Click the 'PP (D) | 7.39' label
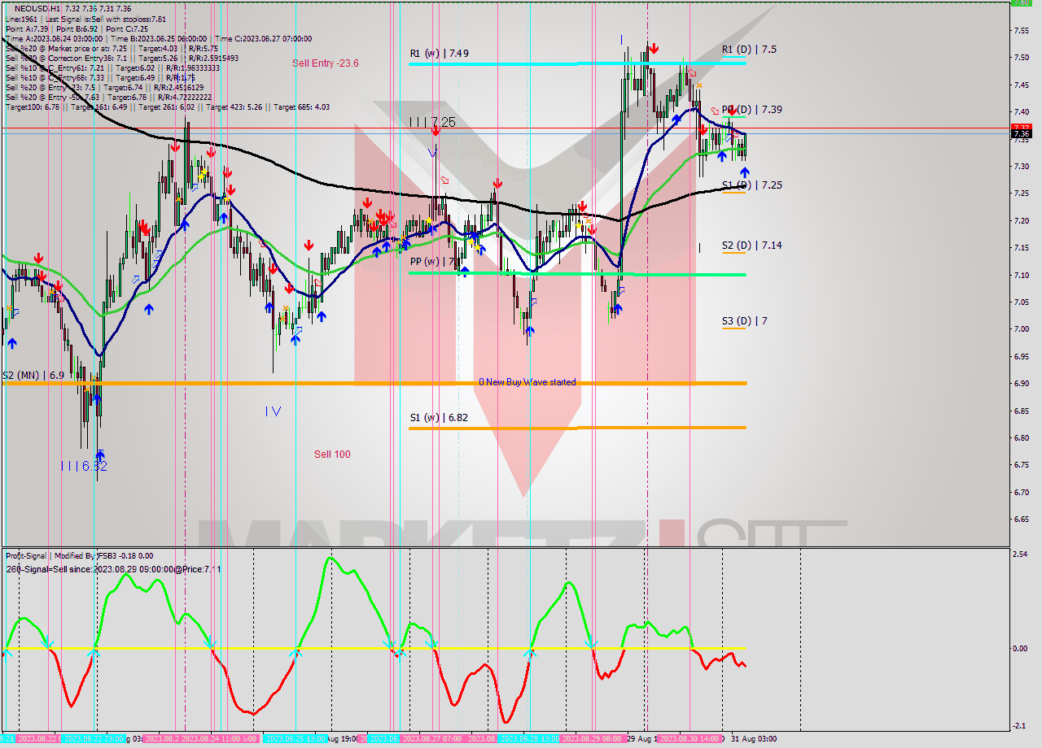 [751, 109]
